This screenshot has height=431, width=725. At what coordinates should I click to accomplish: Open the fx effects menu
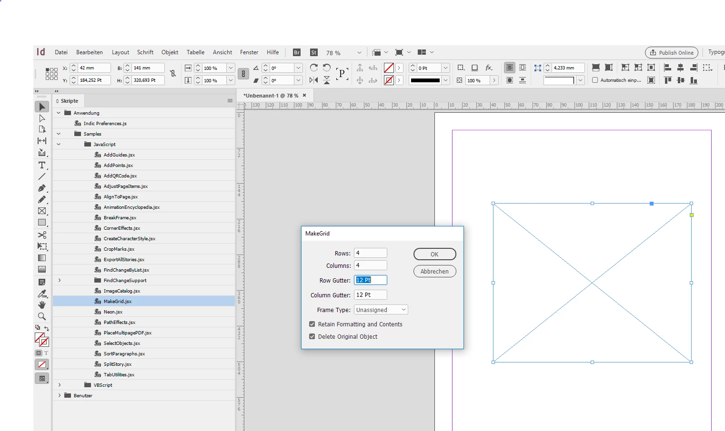(x=489, y=68)
